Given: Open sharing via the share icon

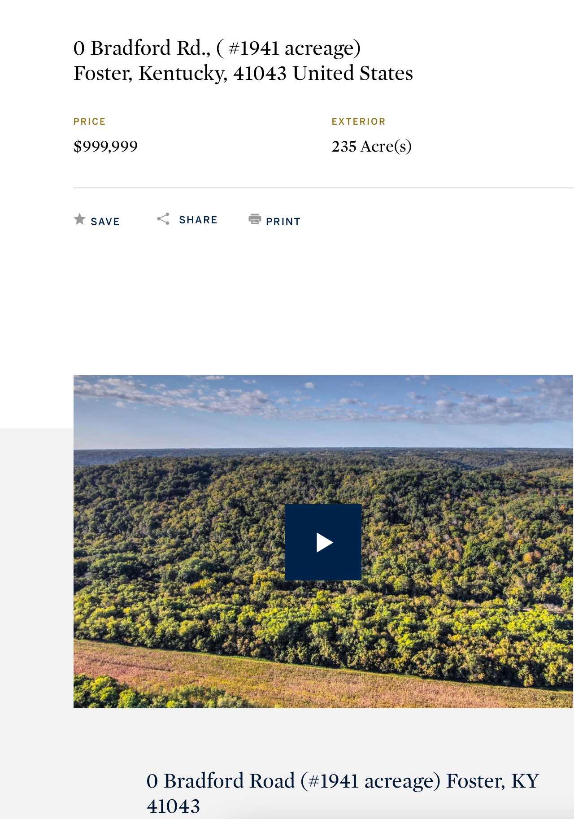Looking at the screenshot, I should pyautogui.click(x=163, y=219).
